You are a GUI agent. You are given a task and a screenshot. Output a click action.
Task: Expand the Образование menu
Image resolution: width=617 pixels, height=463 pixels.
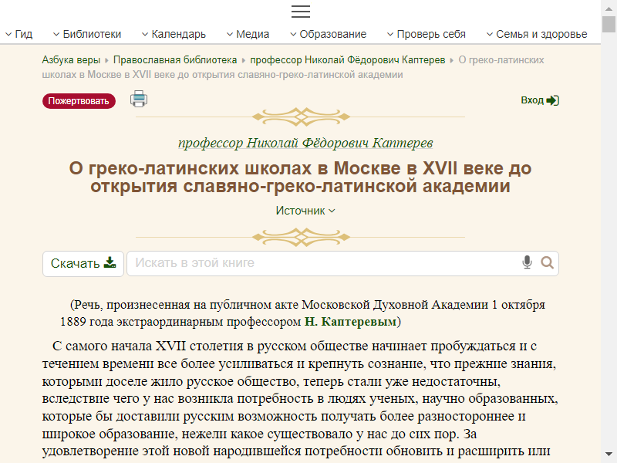[329, 34]
